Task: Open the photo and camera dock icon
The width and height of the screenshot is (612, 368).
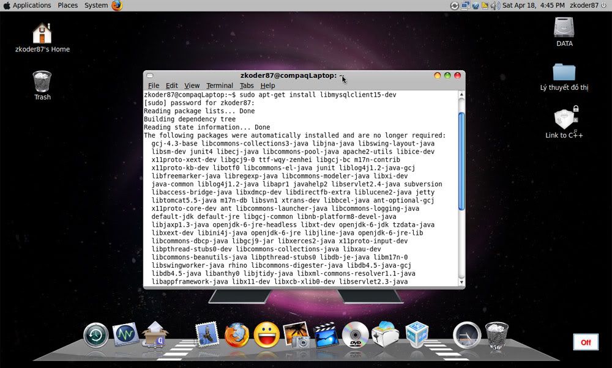Action: pyautogui.click(x=297, y=334)
